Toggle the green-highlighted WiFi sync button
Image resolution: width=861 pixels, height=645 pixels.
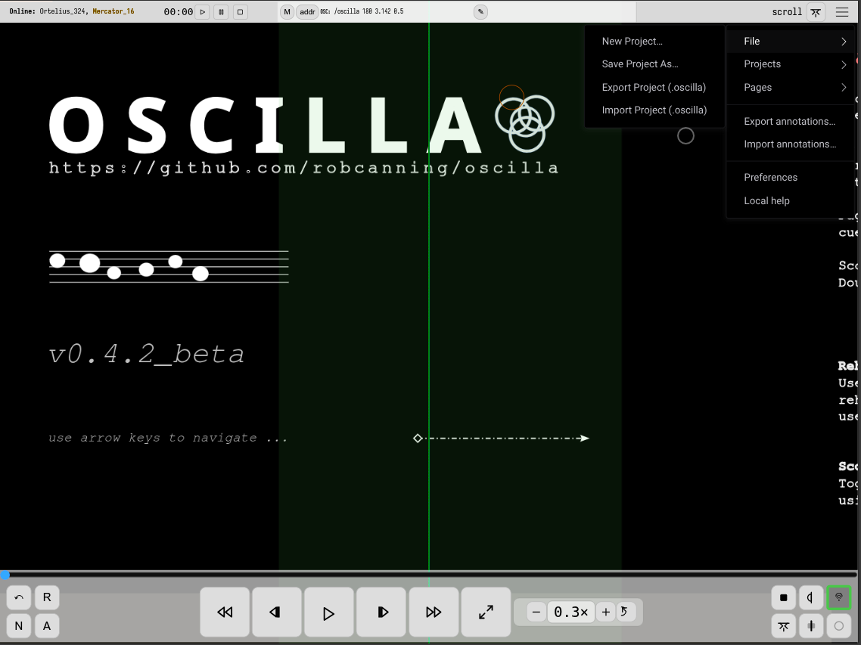tap(838, 597)
